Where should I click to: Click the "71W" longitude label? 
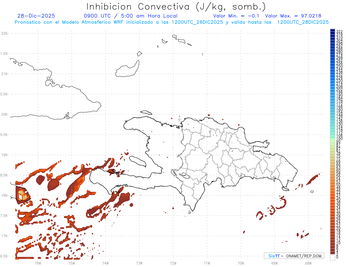click(x=207, y=263)
